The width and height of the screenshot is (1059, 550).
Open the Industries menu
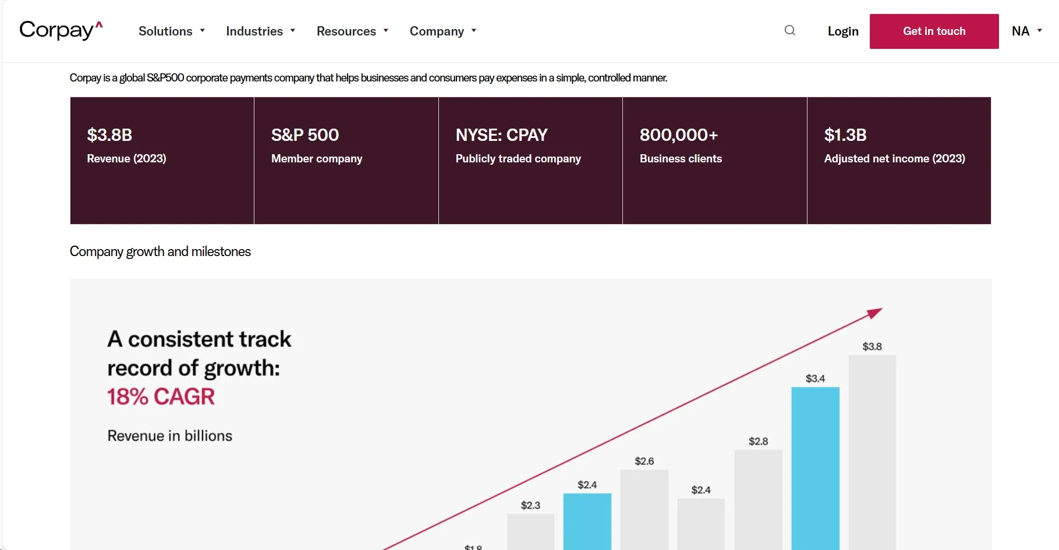click(x=254, y=31)
